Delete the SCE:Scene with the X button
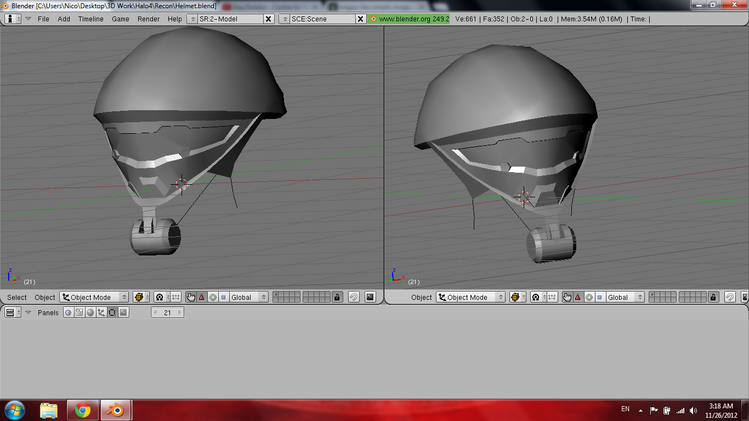This screenshot has width=749, height=421. click(x=360, y=19)
